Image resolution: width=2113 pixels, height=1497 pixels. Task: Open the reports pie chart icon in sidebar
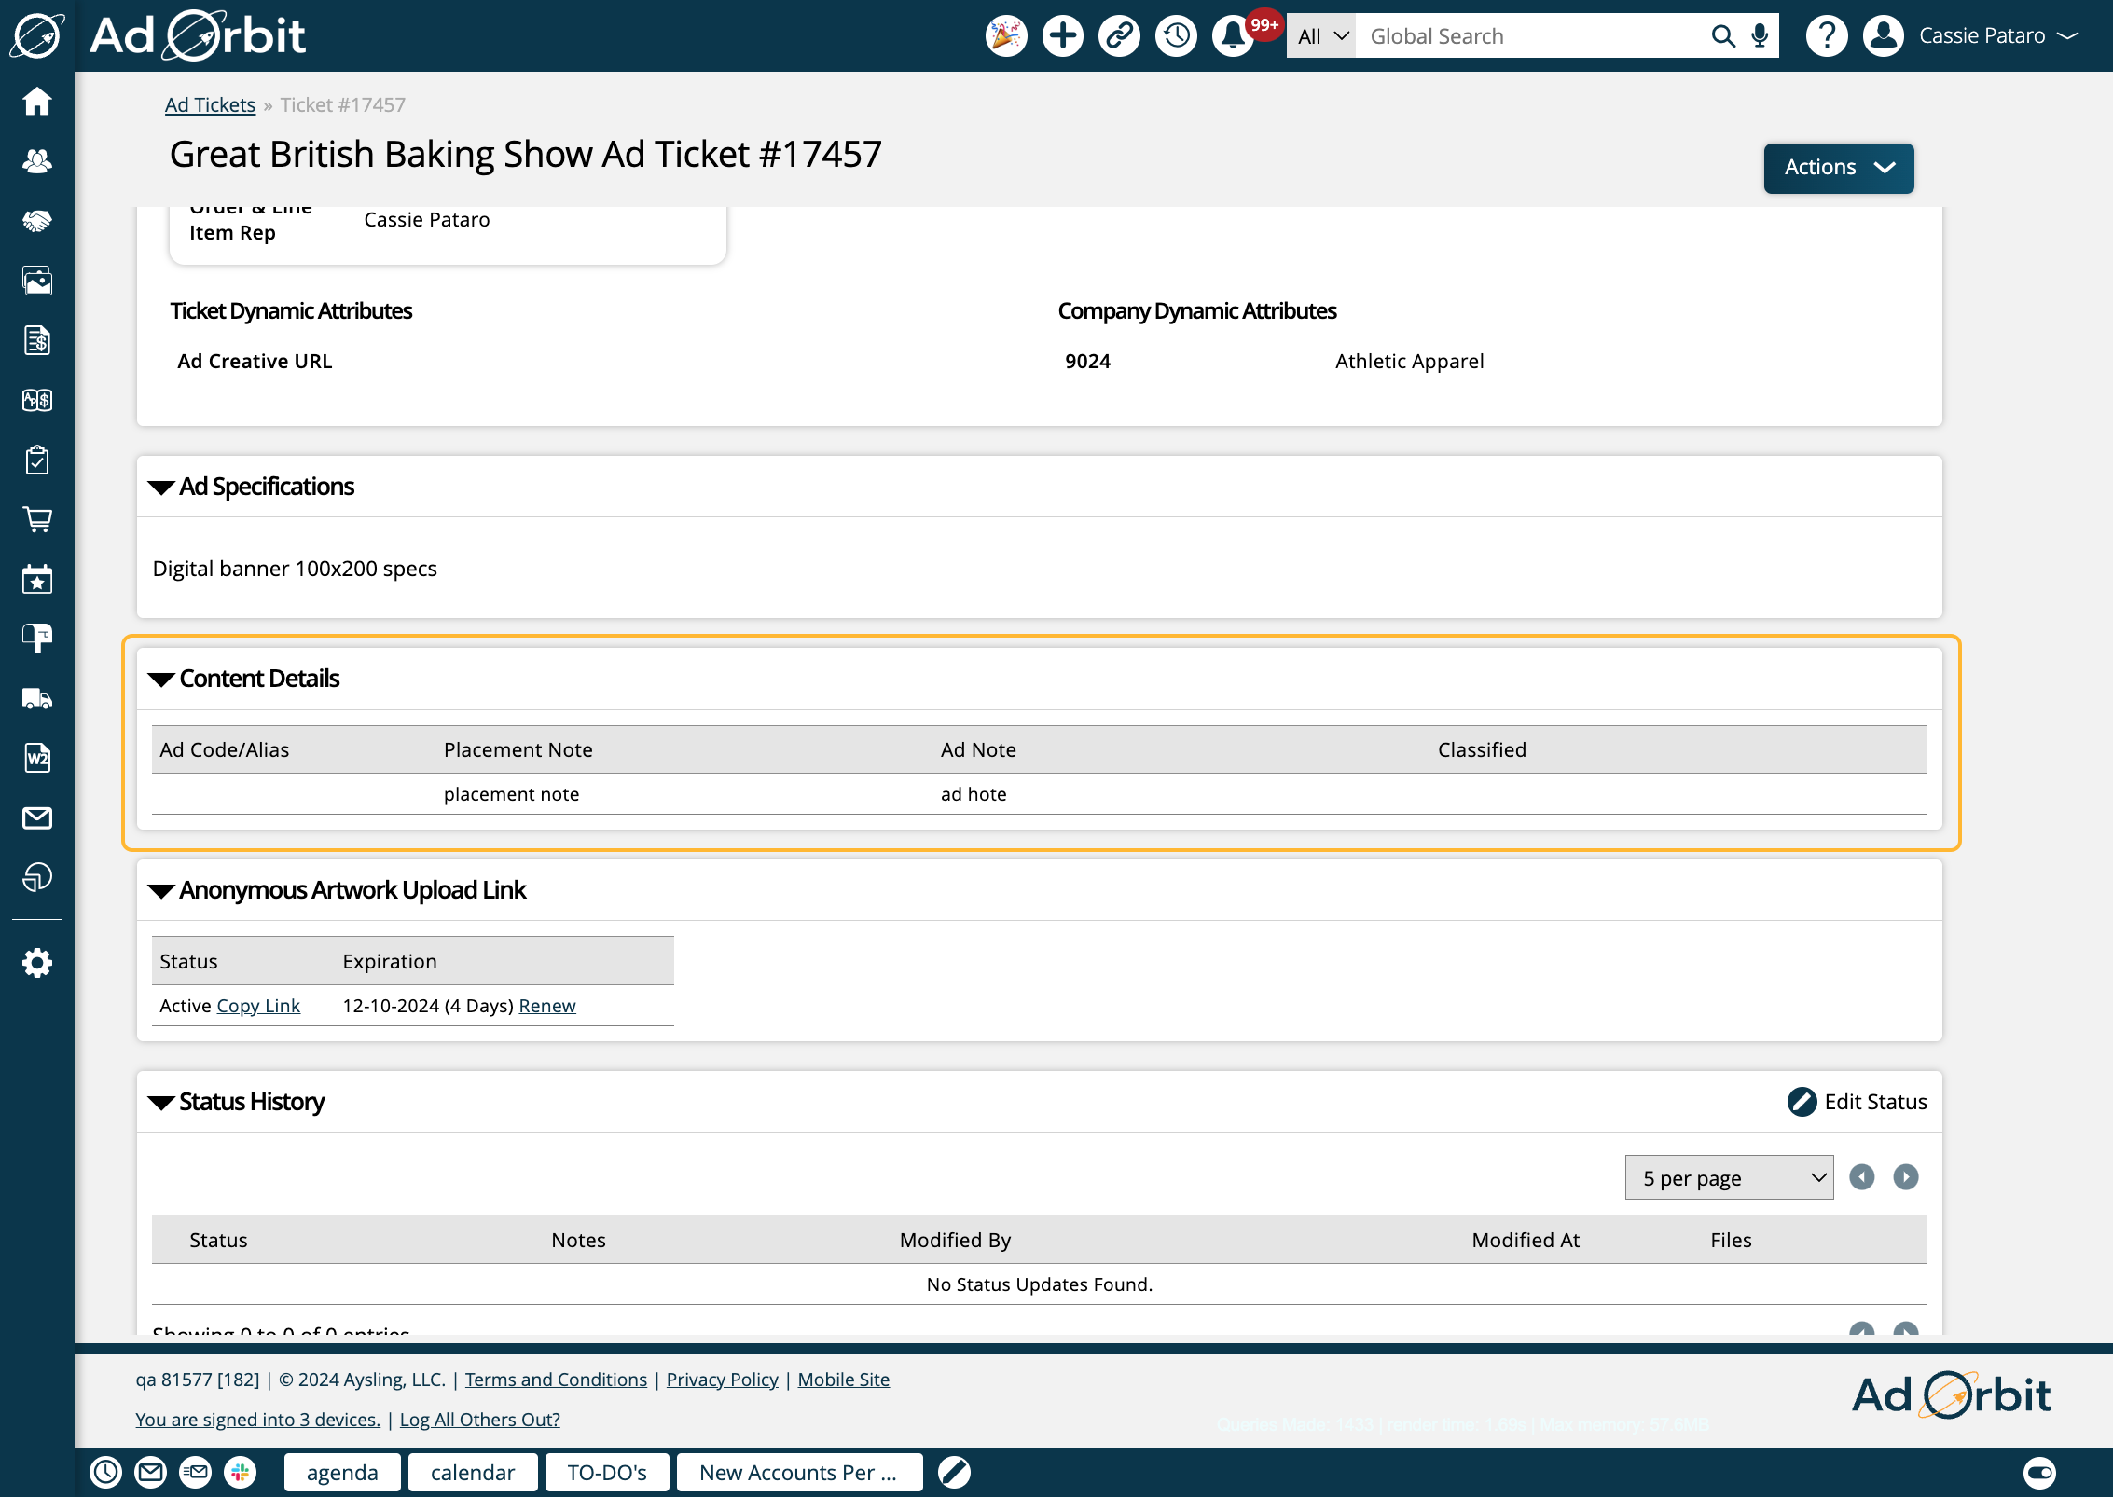(x=37, y=877)
